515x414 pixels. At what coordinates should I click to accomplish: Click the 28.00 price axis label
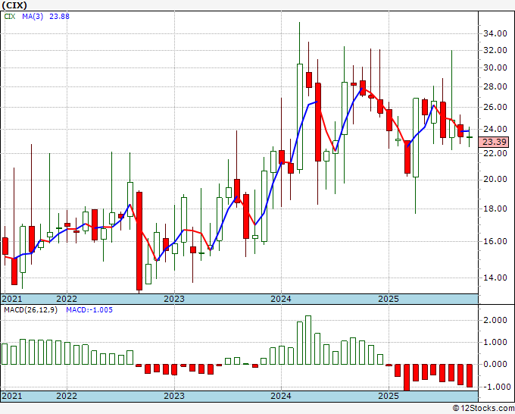pyautogui.click(x=495, y=86)
